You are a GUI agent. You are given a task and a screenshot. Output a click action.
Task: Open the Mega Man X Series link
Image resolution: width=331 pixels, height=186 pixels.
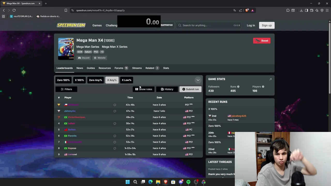point(115,47)
